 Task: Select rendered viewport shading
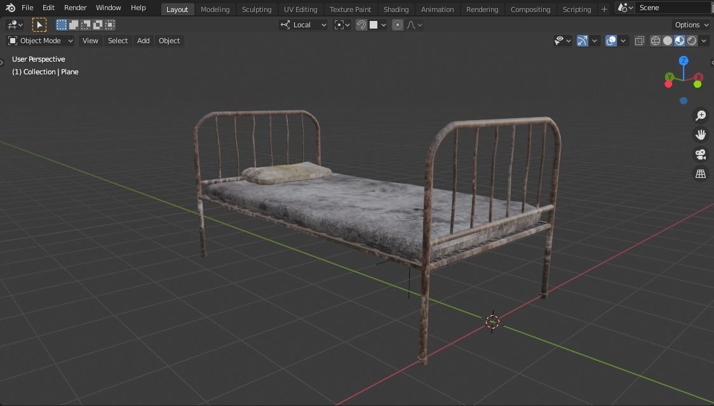pos(692,41)
